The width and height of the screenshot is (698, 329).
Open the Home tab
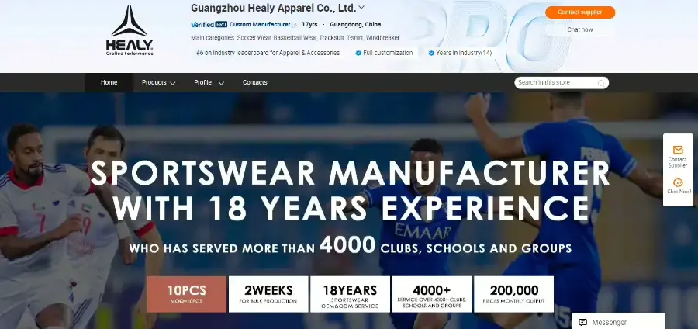[x=109, y=82]
